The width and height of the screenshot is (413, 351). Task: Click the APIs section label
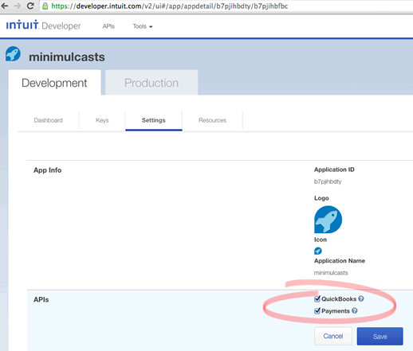click(x=41, y=299)
